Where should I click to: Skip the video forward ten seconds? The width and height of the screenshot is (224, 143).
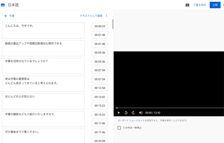point(133,113)
